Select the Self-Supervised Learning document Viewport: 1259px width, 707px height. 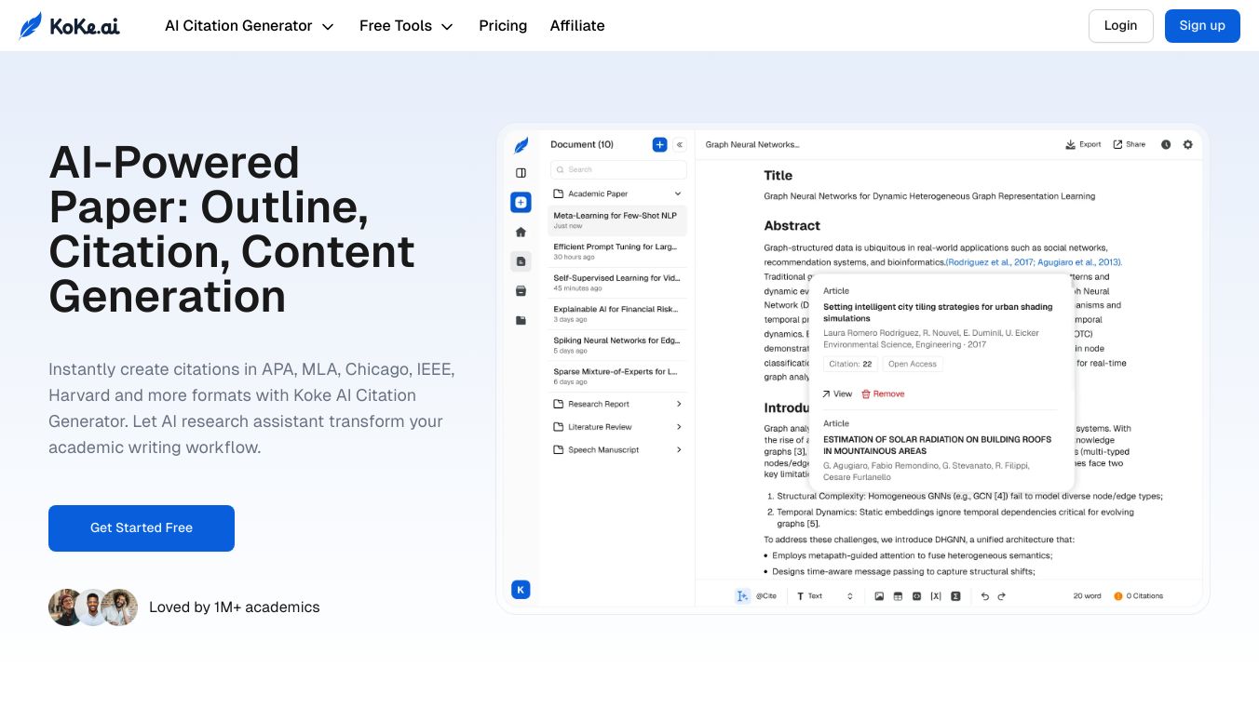(618, 282)
